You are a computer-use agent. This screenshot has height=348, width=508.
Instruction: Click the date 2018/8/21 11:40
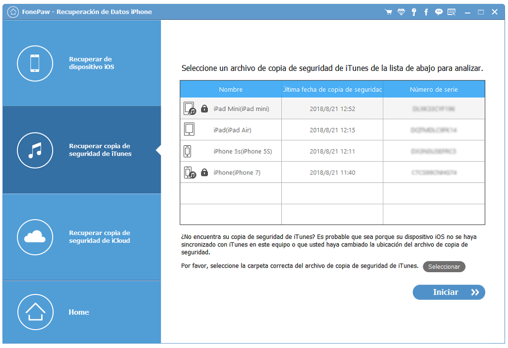(332, 173)
